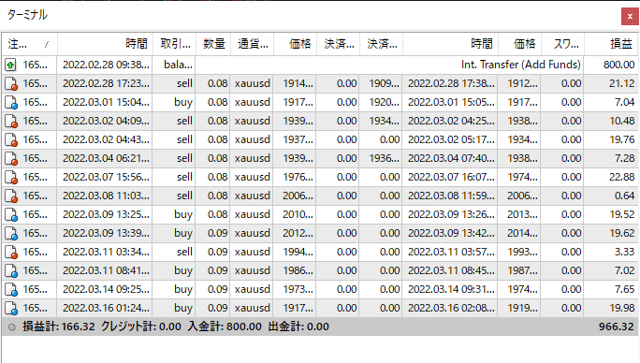Click the sell order icon dated 2022.03.02 04:43
This screenshot has width=640, height=363.
[x=11, y=139]
